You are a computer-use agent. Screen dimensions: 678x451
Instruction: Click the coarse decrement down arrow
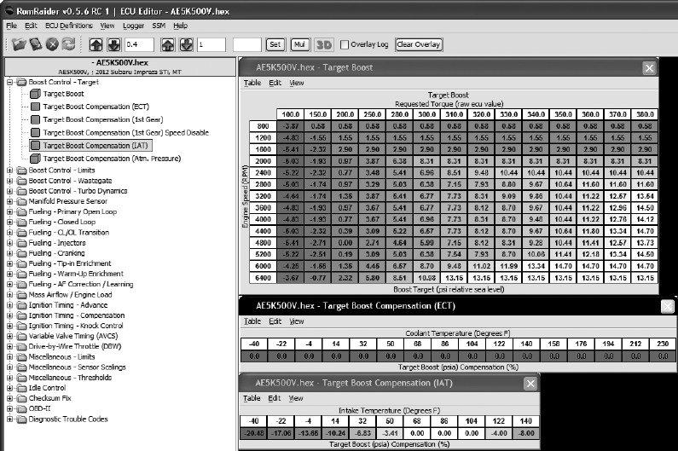[186, 44]
